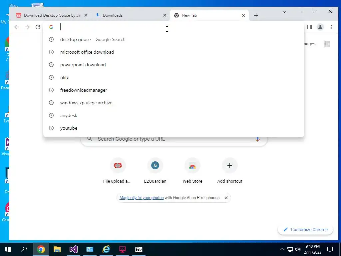Viewport: 341px width, 256px height.
Task: Select the New Tab tab
Action: tap(209, 15)
